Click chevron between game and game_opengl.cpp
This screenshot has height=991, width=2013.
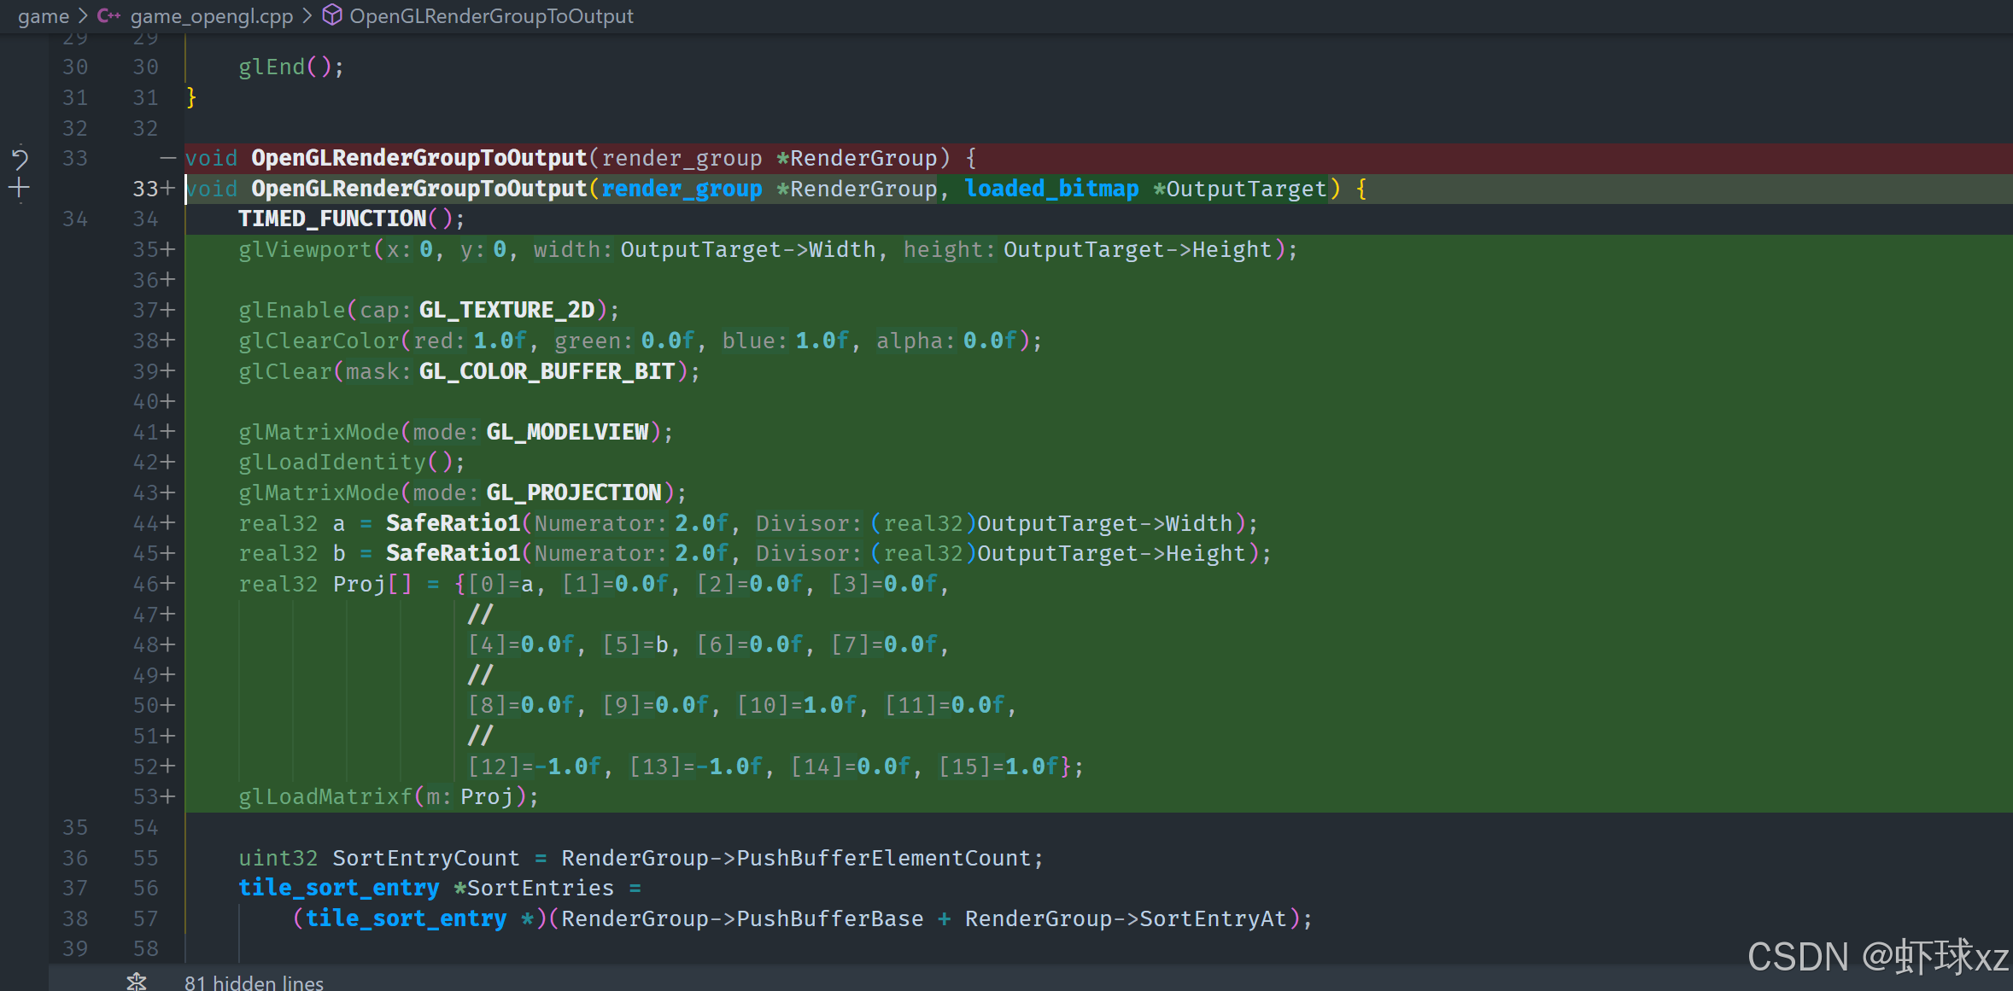pos(83,15)
